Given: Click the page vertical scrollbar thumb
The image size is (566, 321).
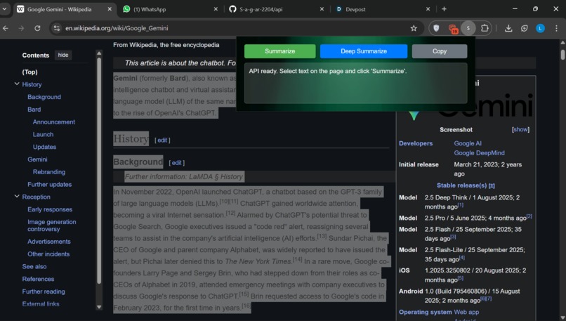Looking at the screenshot, I should click(x=562, y=55).
